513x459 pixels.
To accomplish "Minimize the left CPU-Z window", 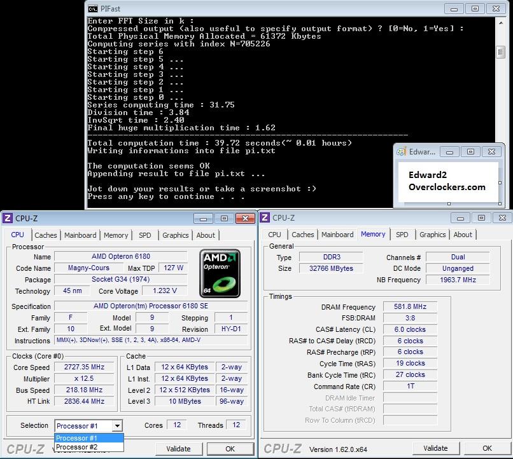I will (203, 219).
